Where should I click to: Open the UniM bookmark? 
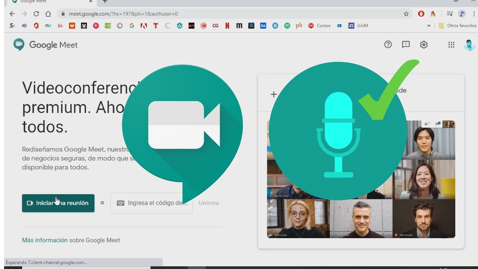(x=358, y=26)
